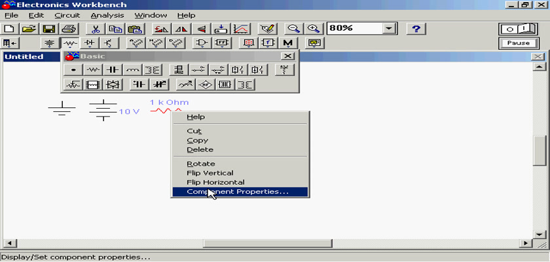Screen dimensions: 550x262
Task: Open the Digital ICs parts bin
Action: (175, 43)
